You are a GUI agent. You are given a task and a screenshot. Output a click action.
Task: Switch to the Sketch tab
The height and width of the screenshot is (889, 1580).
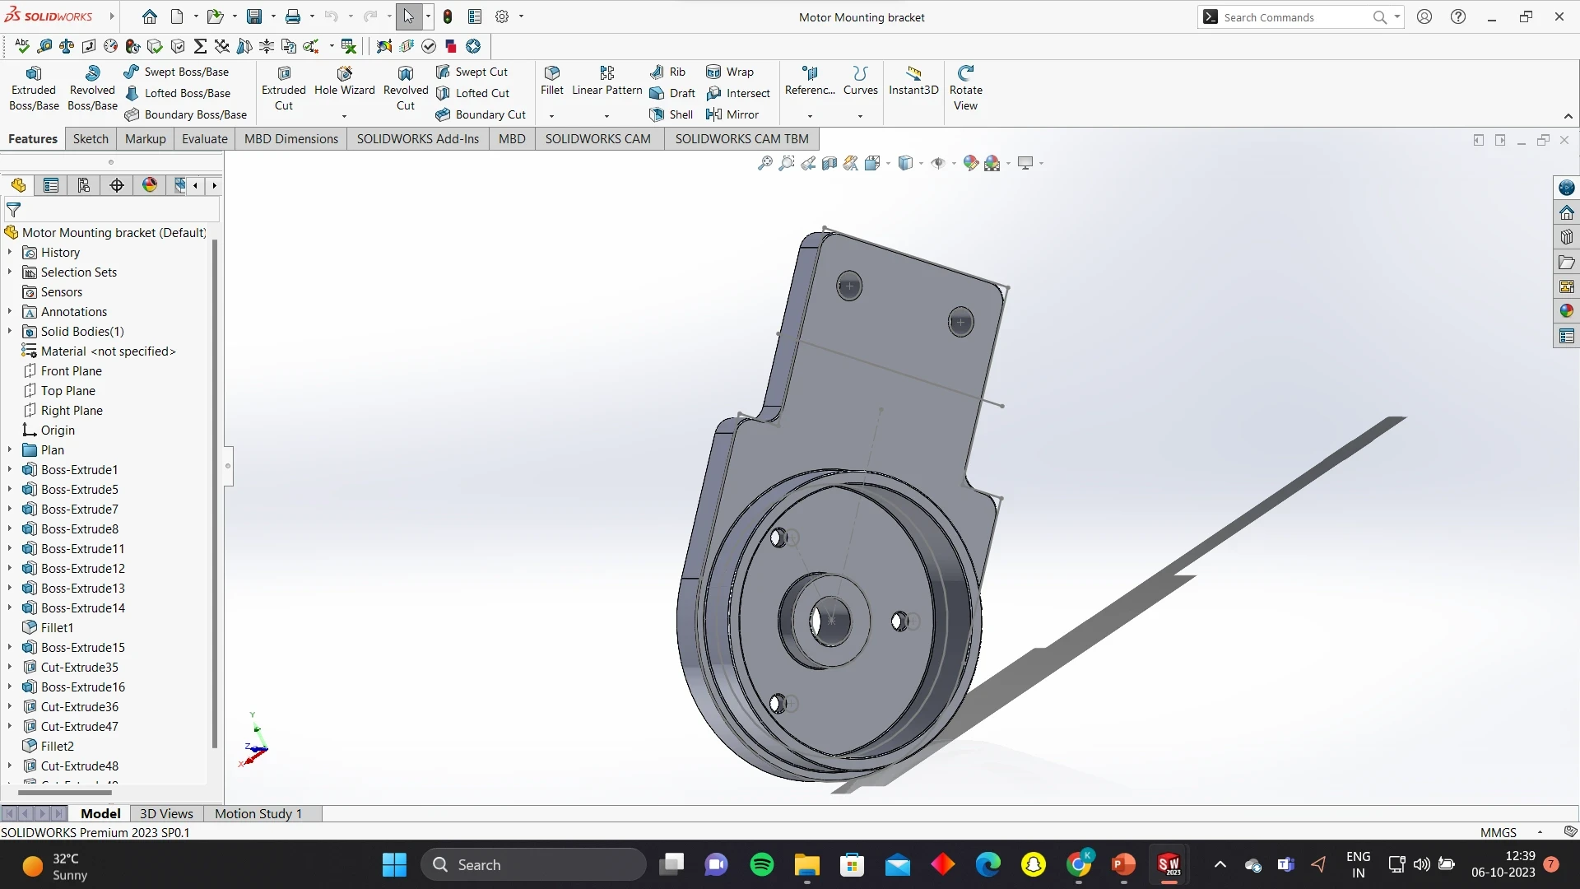pyautogui.click(x=91, y=138)
